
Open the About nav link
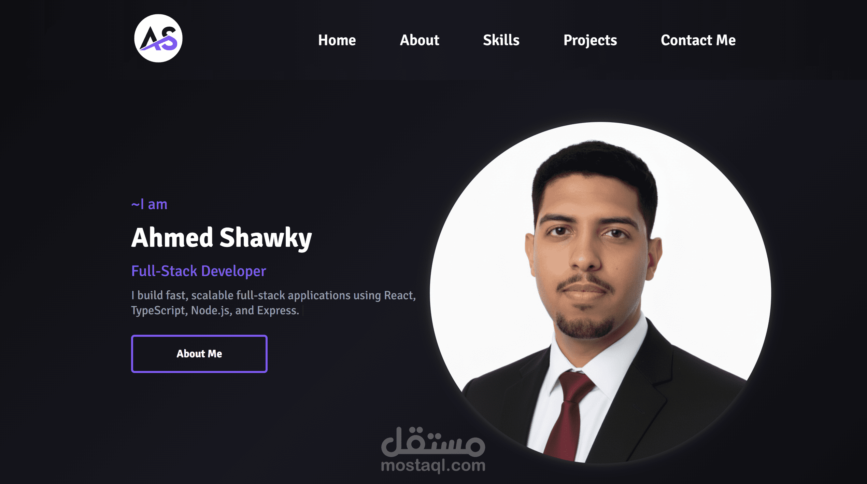pyautogui.click(x=420, y=40)
